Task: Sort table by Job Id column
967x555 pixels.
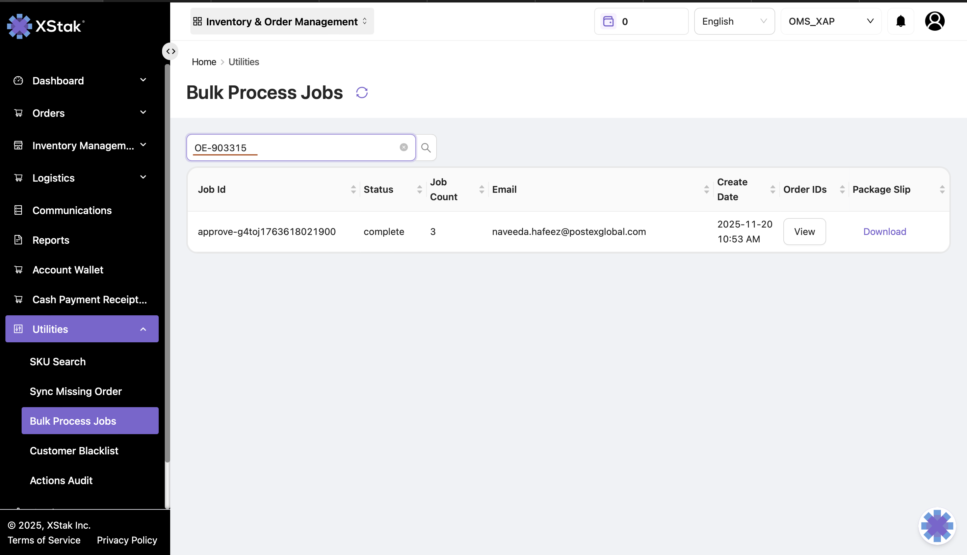Action: (x=353, y=189)
